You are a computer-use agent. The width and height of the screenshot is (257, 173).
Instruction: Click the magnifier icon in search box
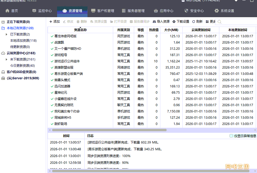pos(219,22)
